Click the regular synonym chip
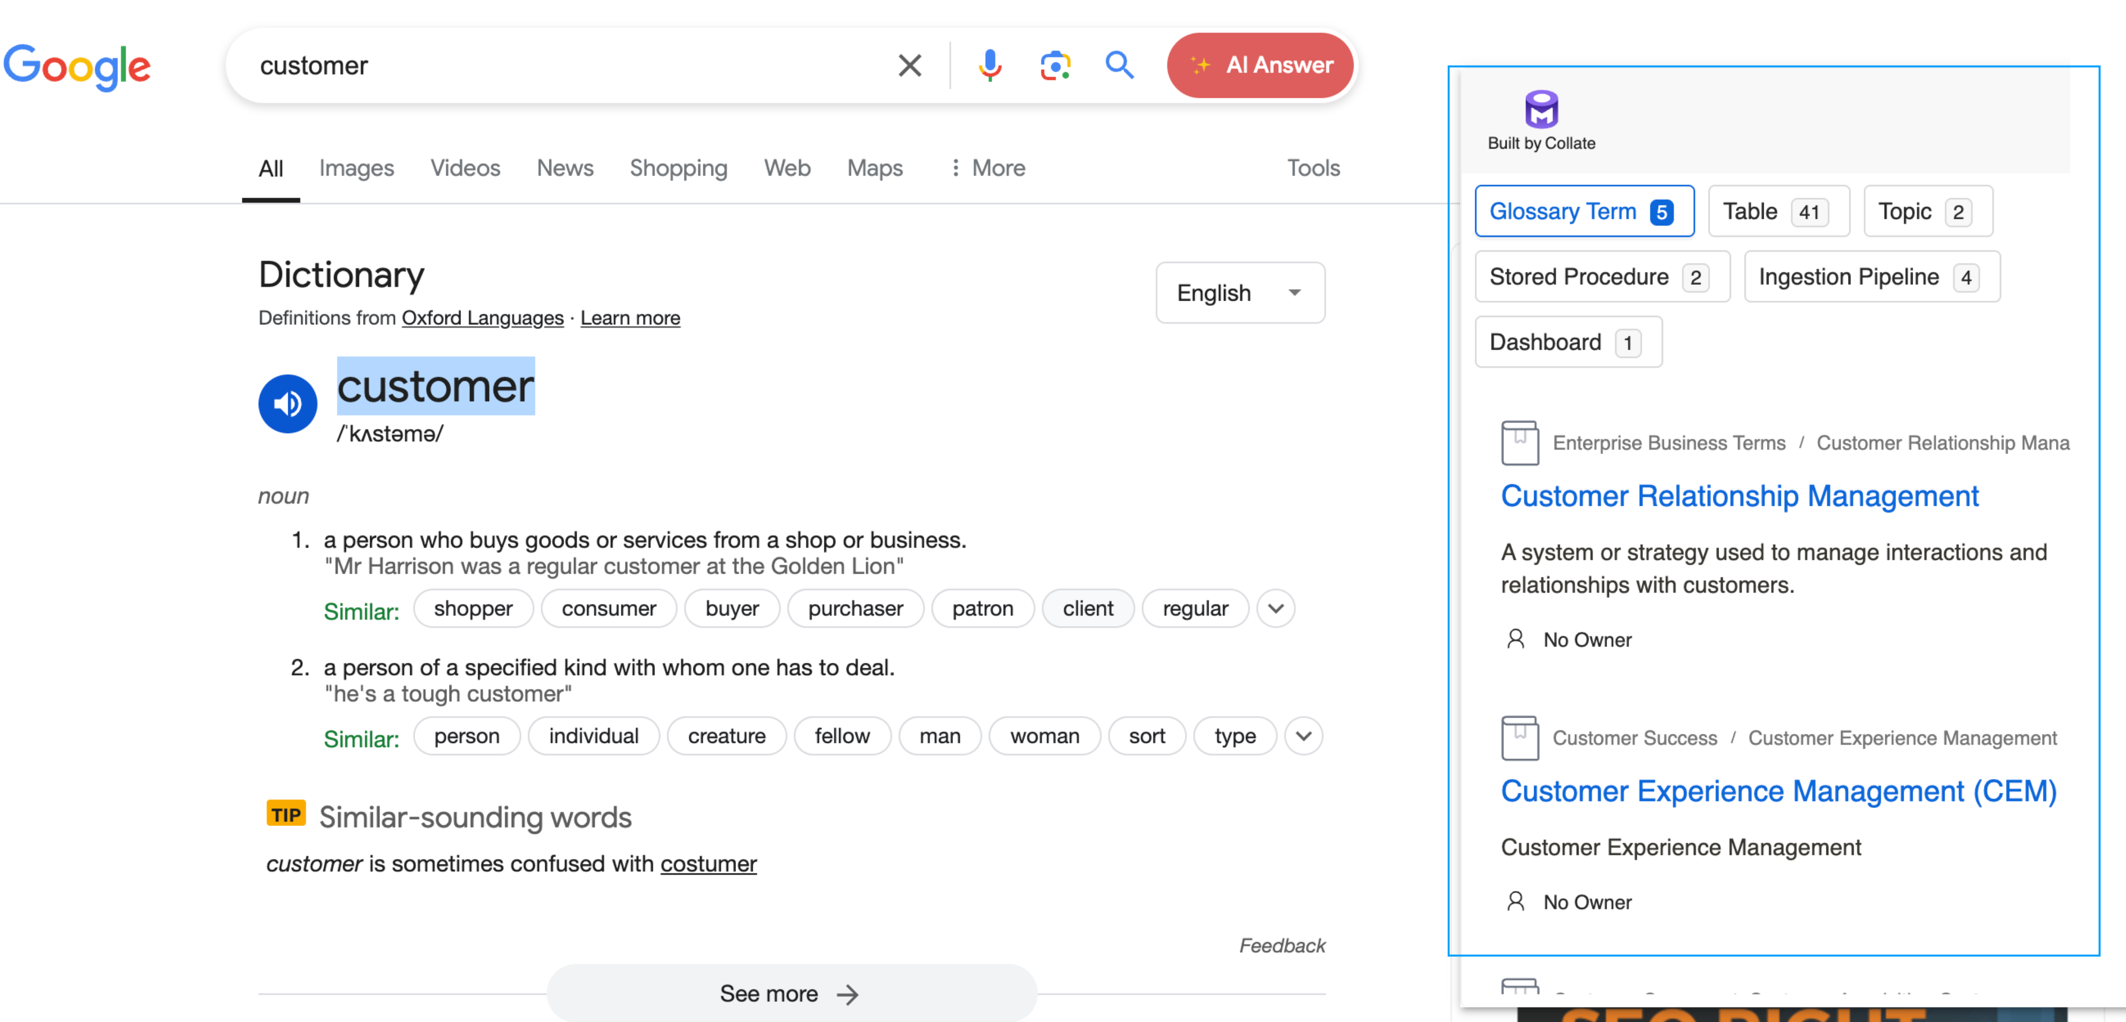Screen dimensions: 2126x1022 pyautogui.click(x=1195, y=609)
